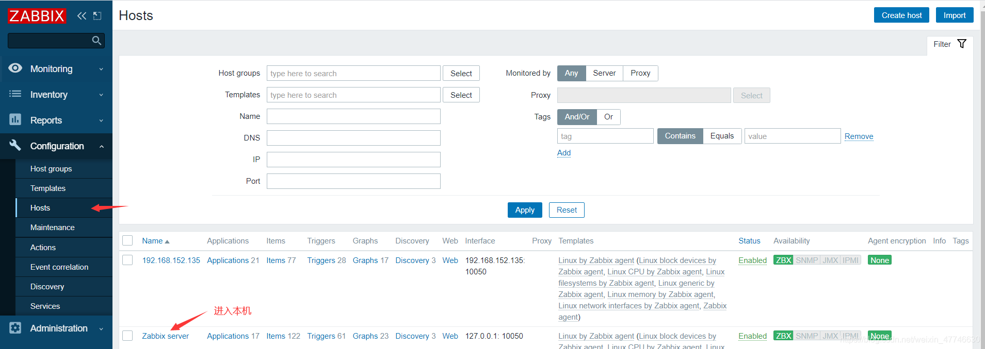Click ZBX availability badge for Zabbix server

[x=783, y=336]
